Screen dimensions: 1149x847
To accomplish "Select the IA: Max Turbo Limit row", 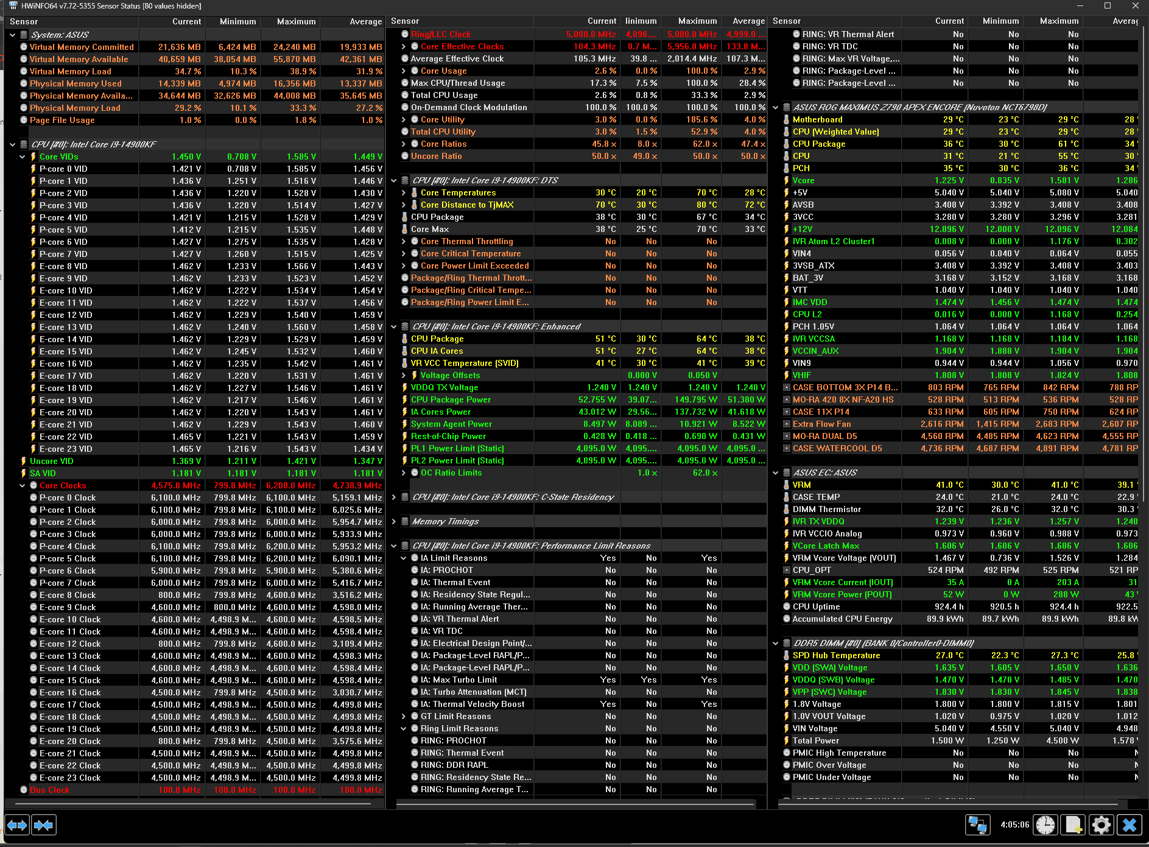I will click(577, 680).
